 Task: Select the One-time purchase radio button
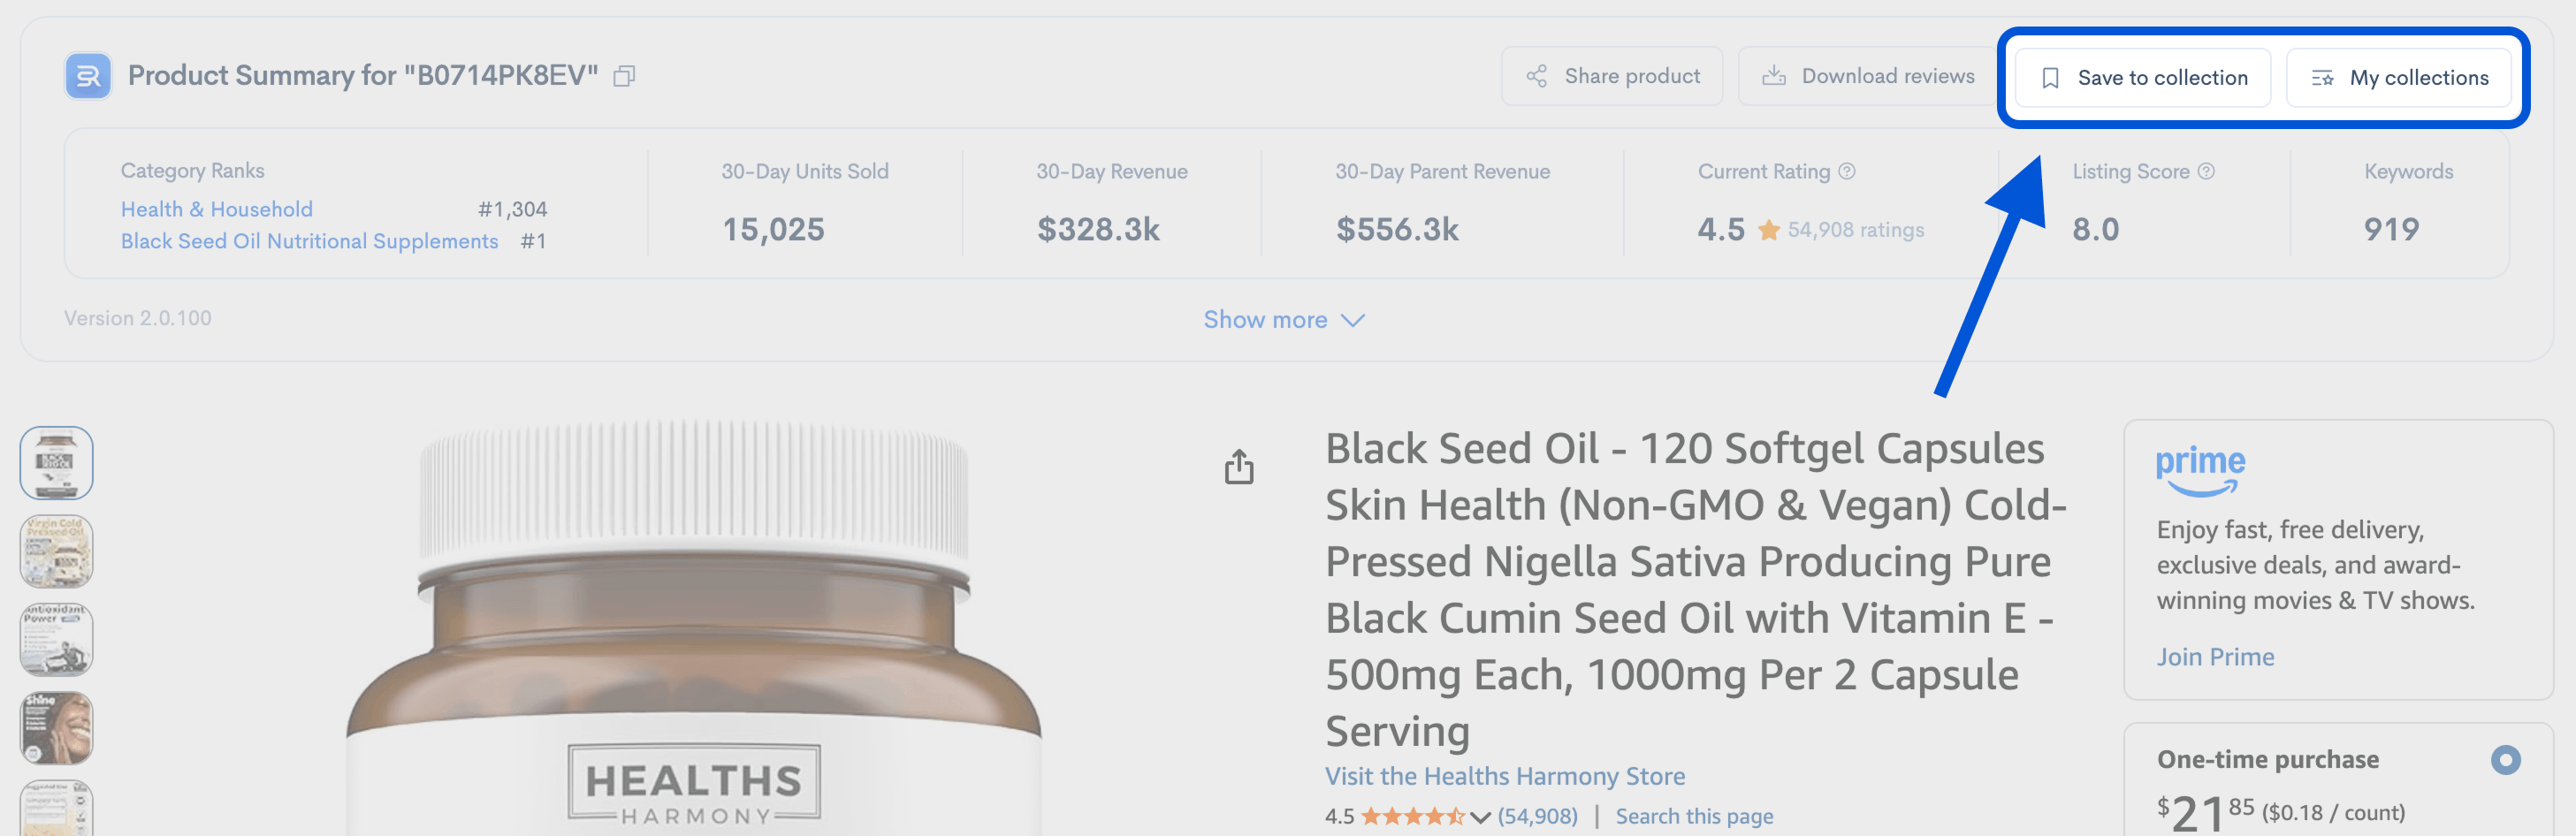tap(2504, 760)
